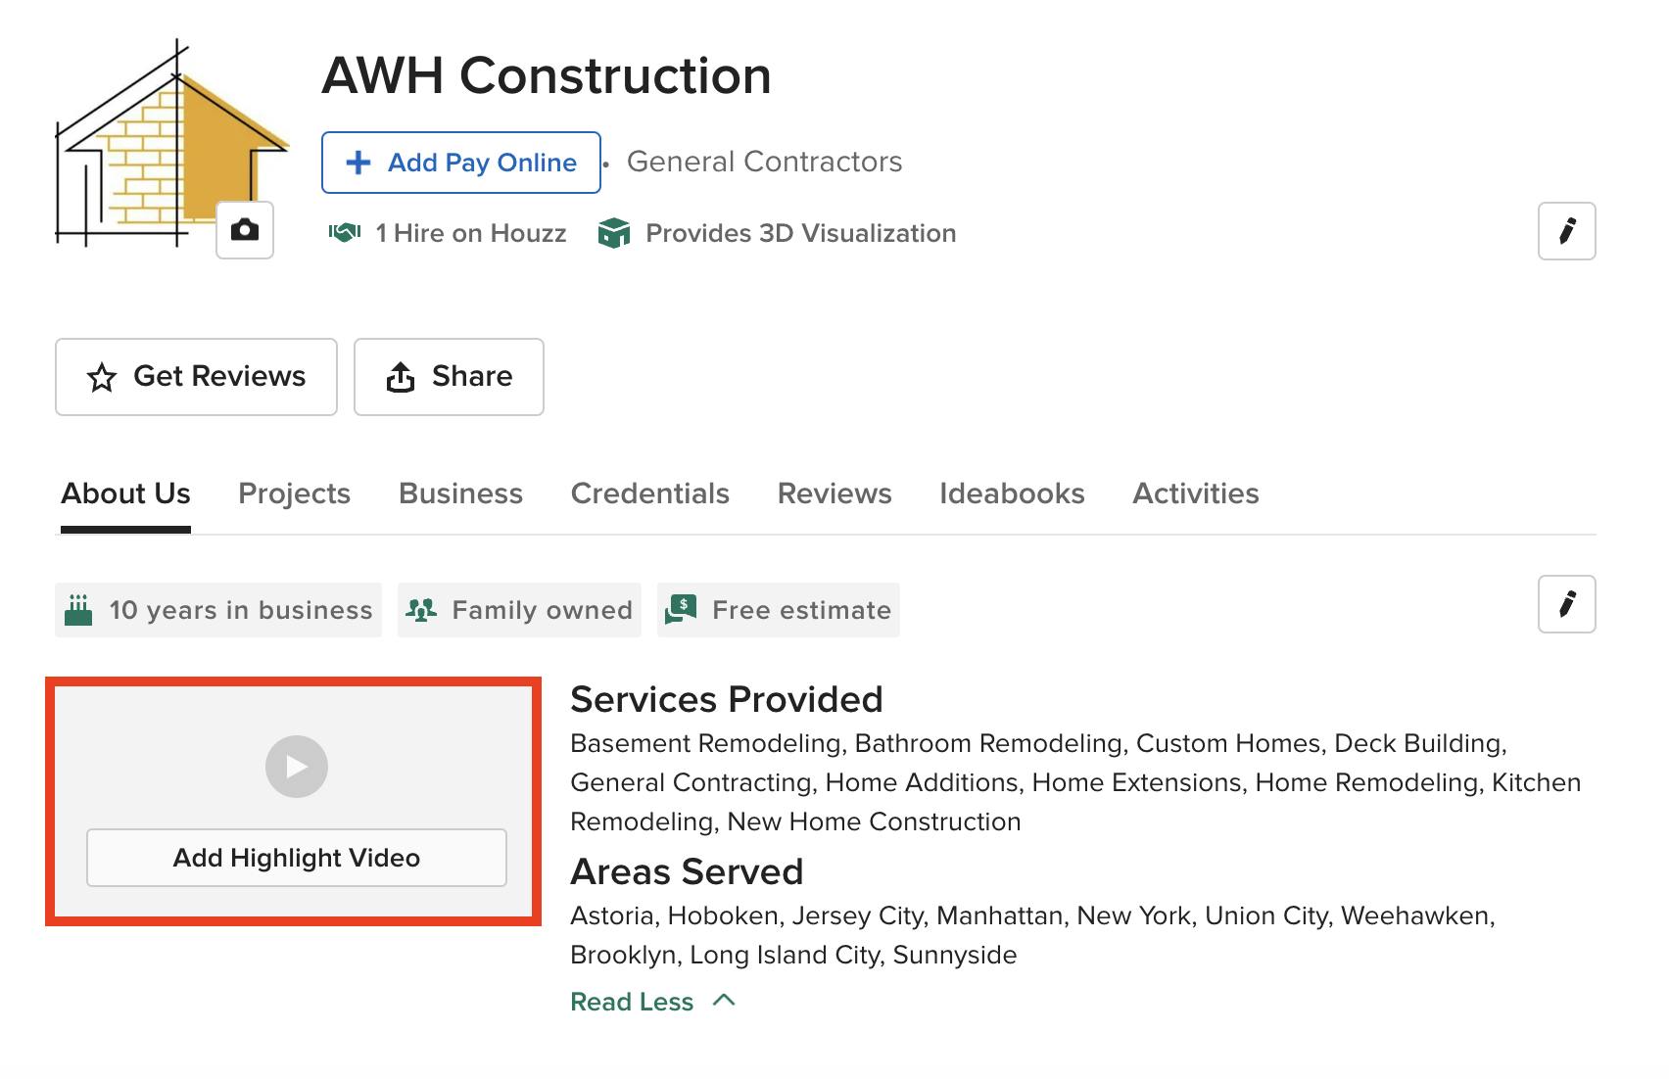Go to the Reviews tab
Viewport: 1669px width, 1079px height.
[834, 493]
